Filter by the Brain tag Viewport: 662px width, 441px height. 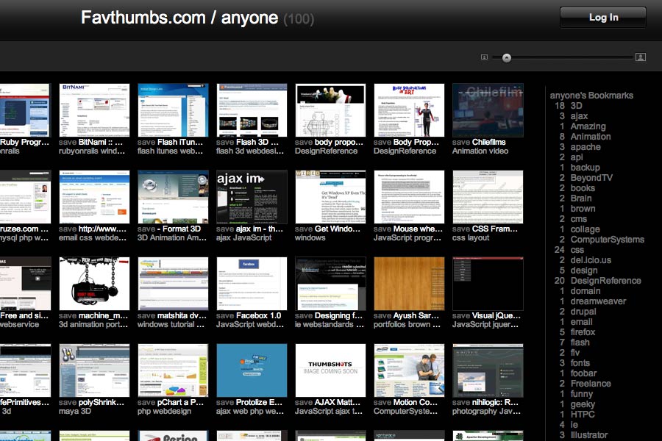[x=581, y=198]
